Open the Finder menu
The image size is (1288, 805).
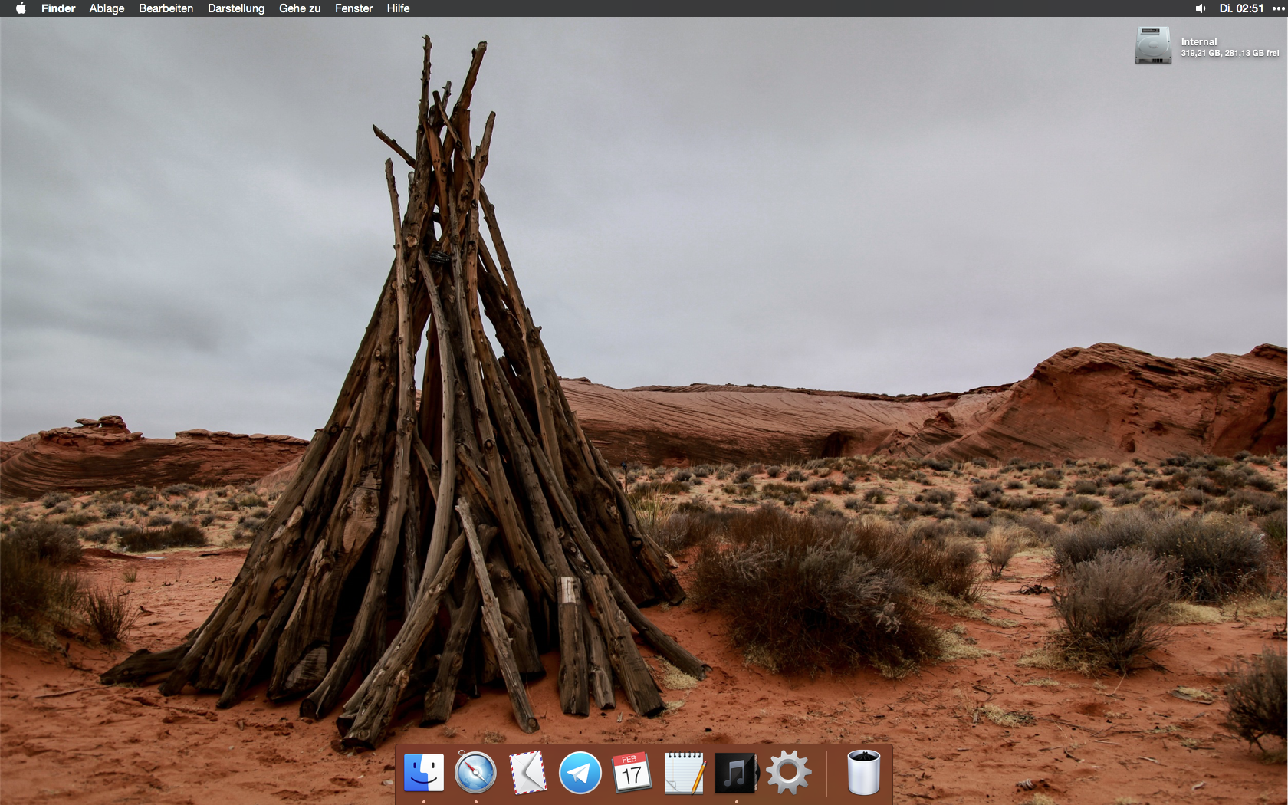click(58, 8)
